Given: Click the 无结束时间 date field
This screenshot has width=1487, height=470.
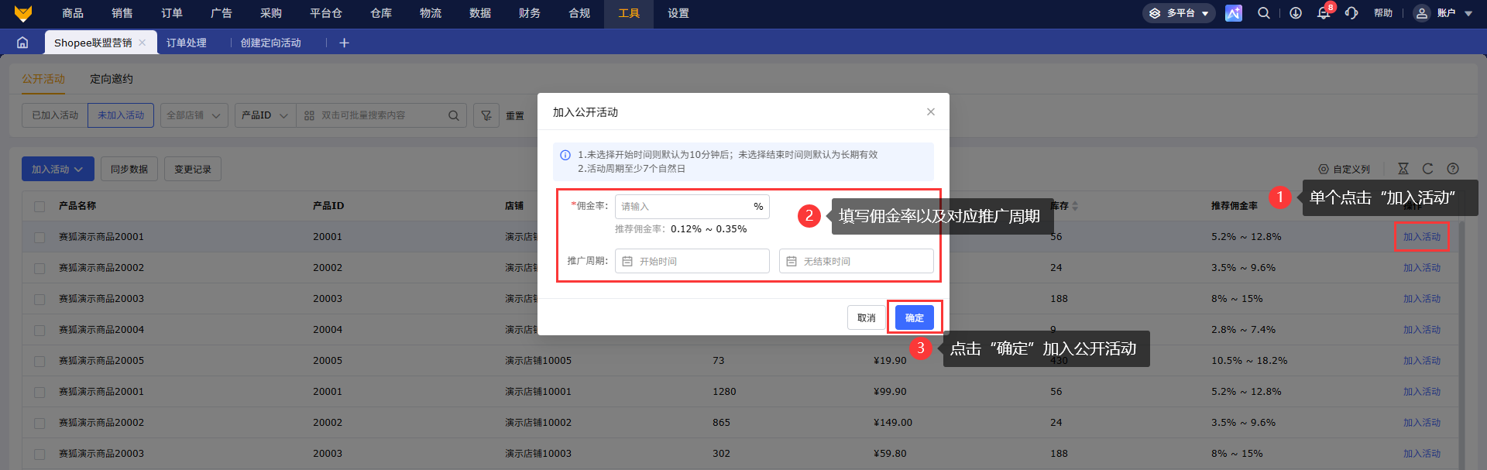Looking at the screenshot, I should tap(857, 261).
